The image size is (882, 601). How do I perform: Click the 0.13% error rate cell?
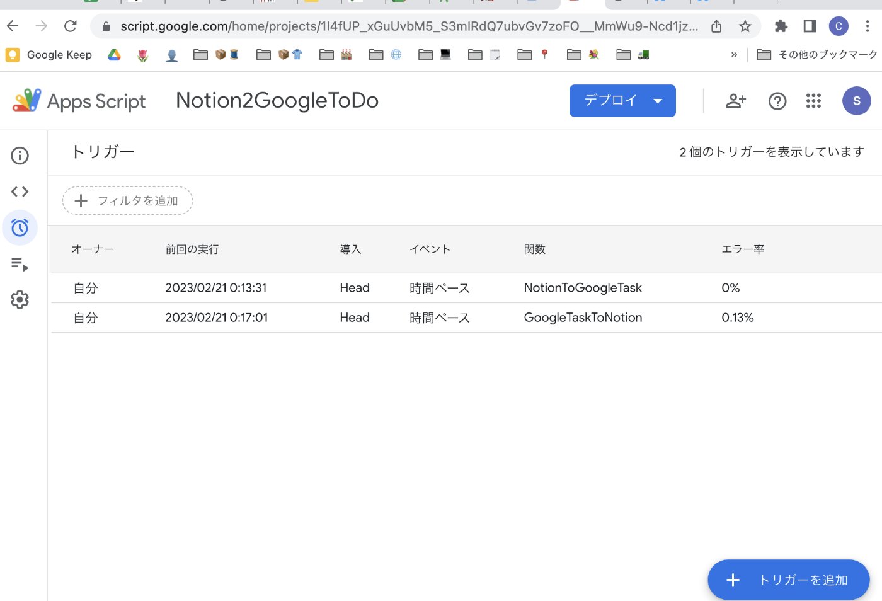[x=738, y=318]
